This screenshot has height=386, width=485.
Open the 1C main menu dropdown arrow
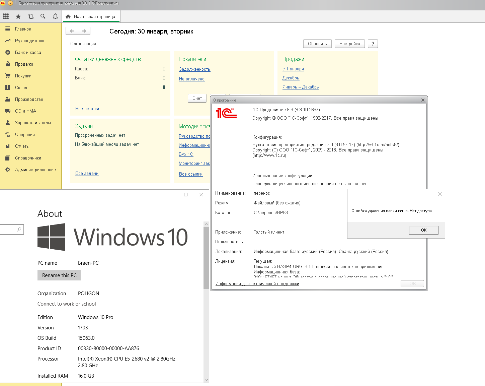10,3
